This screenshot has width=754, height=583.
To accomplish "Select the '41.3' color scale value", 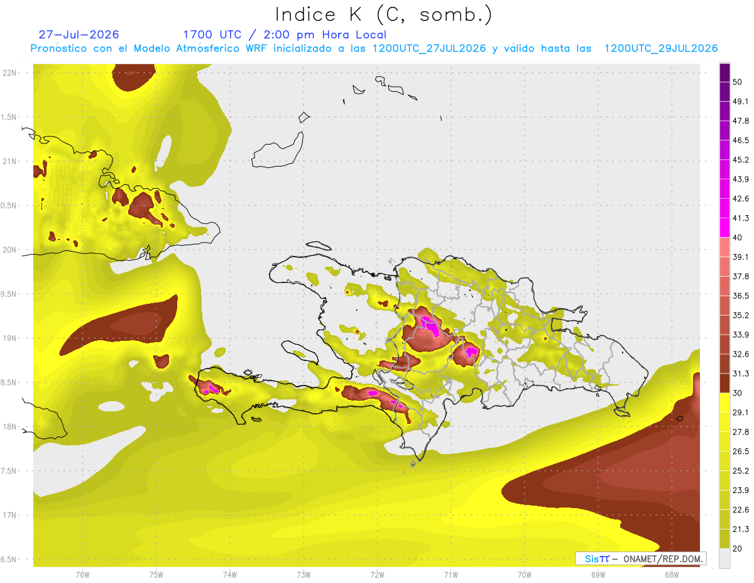I will [741, 218].
